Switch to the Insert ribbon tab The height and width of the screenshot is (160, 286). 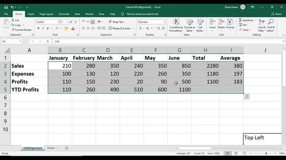click(31, 14)
